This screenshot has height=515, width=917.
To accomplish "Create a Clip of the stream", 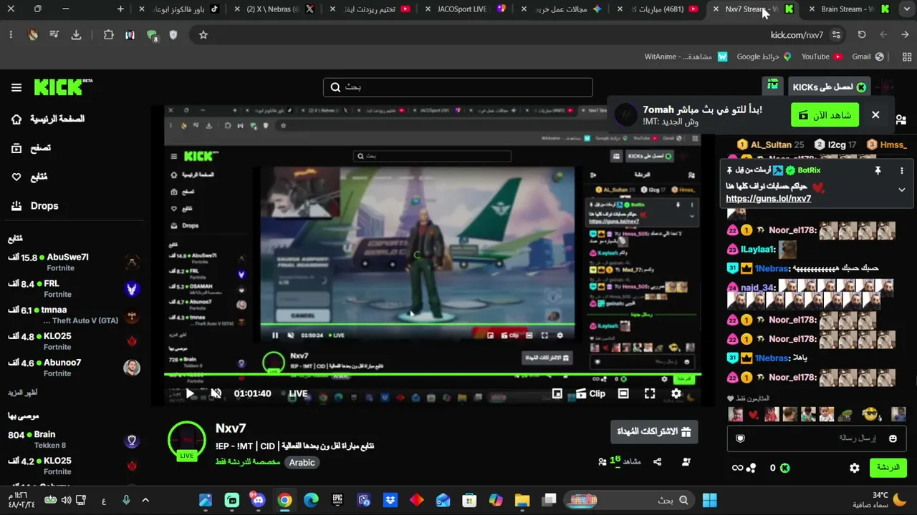I will tap(590, 393).
